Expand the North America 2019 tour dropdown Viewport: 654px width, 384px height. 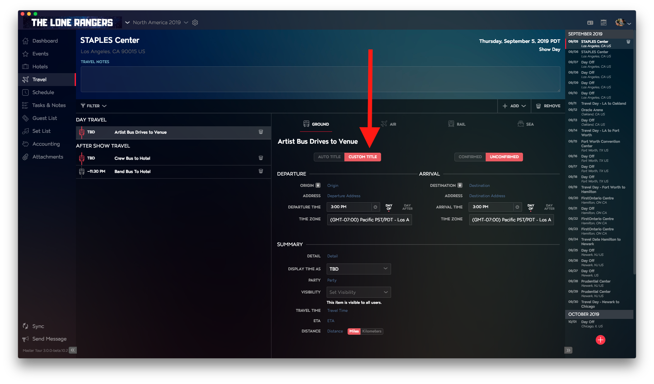186,23
